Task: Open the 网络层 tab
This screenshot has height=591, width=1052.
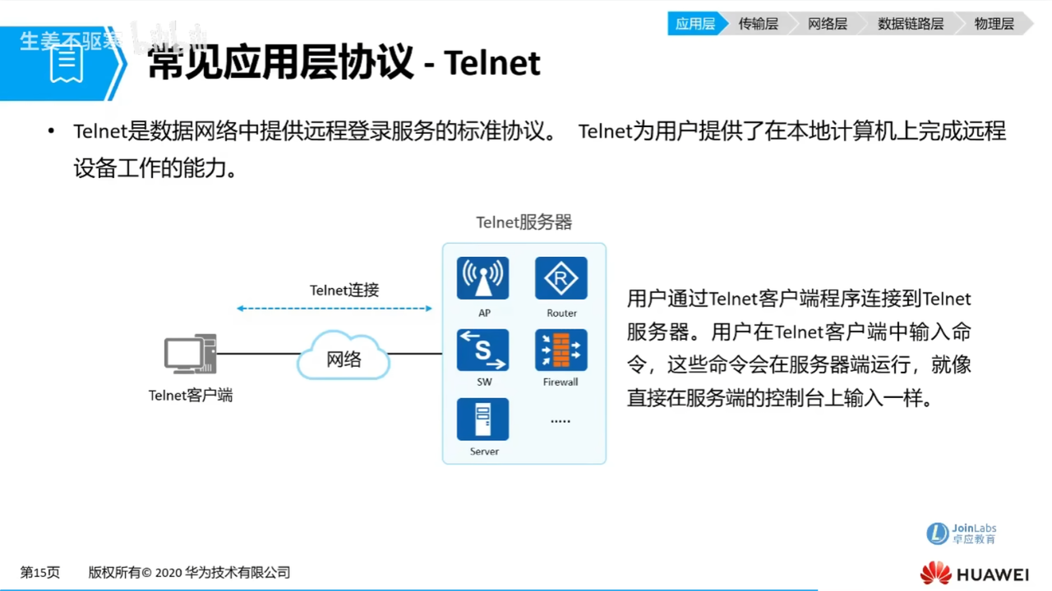Action: tap(827, 24)
